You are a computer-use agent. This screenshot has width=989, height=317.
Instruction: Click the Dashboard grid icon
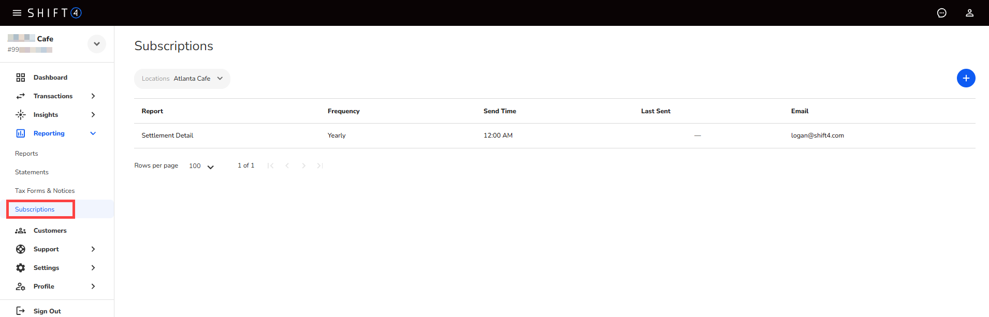(x=21, y=78)
